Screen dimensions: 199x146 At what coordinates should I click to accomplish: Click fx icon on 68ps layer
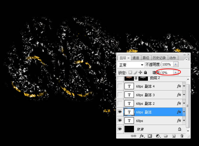pos(179,120)
